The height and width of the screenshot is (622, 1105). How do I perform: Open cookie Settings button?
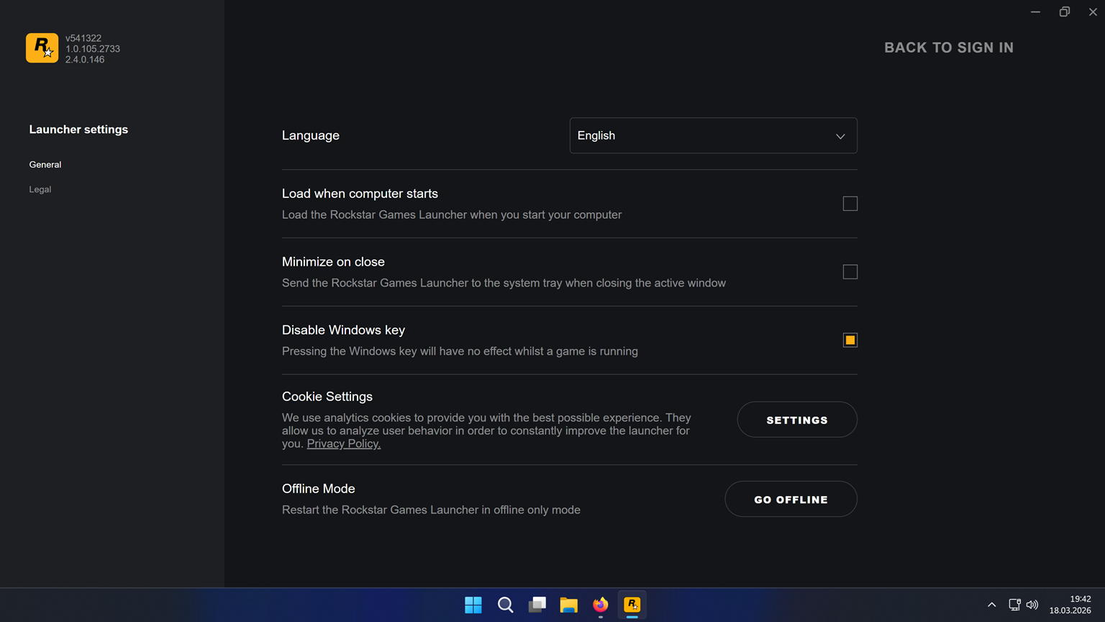[797, 420]
